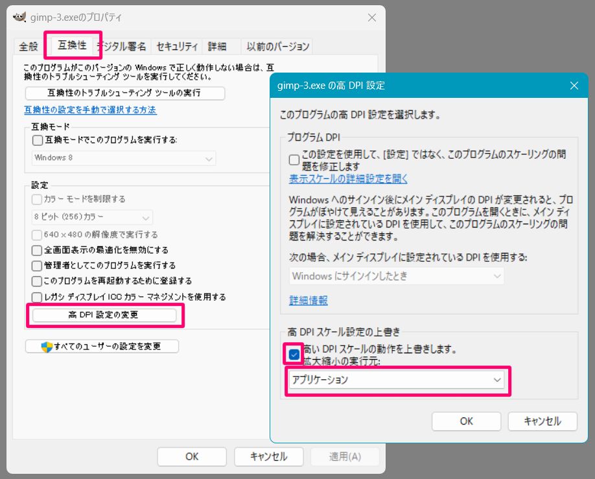Close the gimp-3.exeのプロパティ window
Viewport: 595px width, 479px height.
tap(372, 18)
